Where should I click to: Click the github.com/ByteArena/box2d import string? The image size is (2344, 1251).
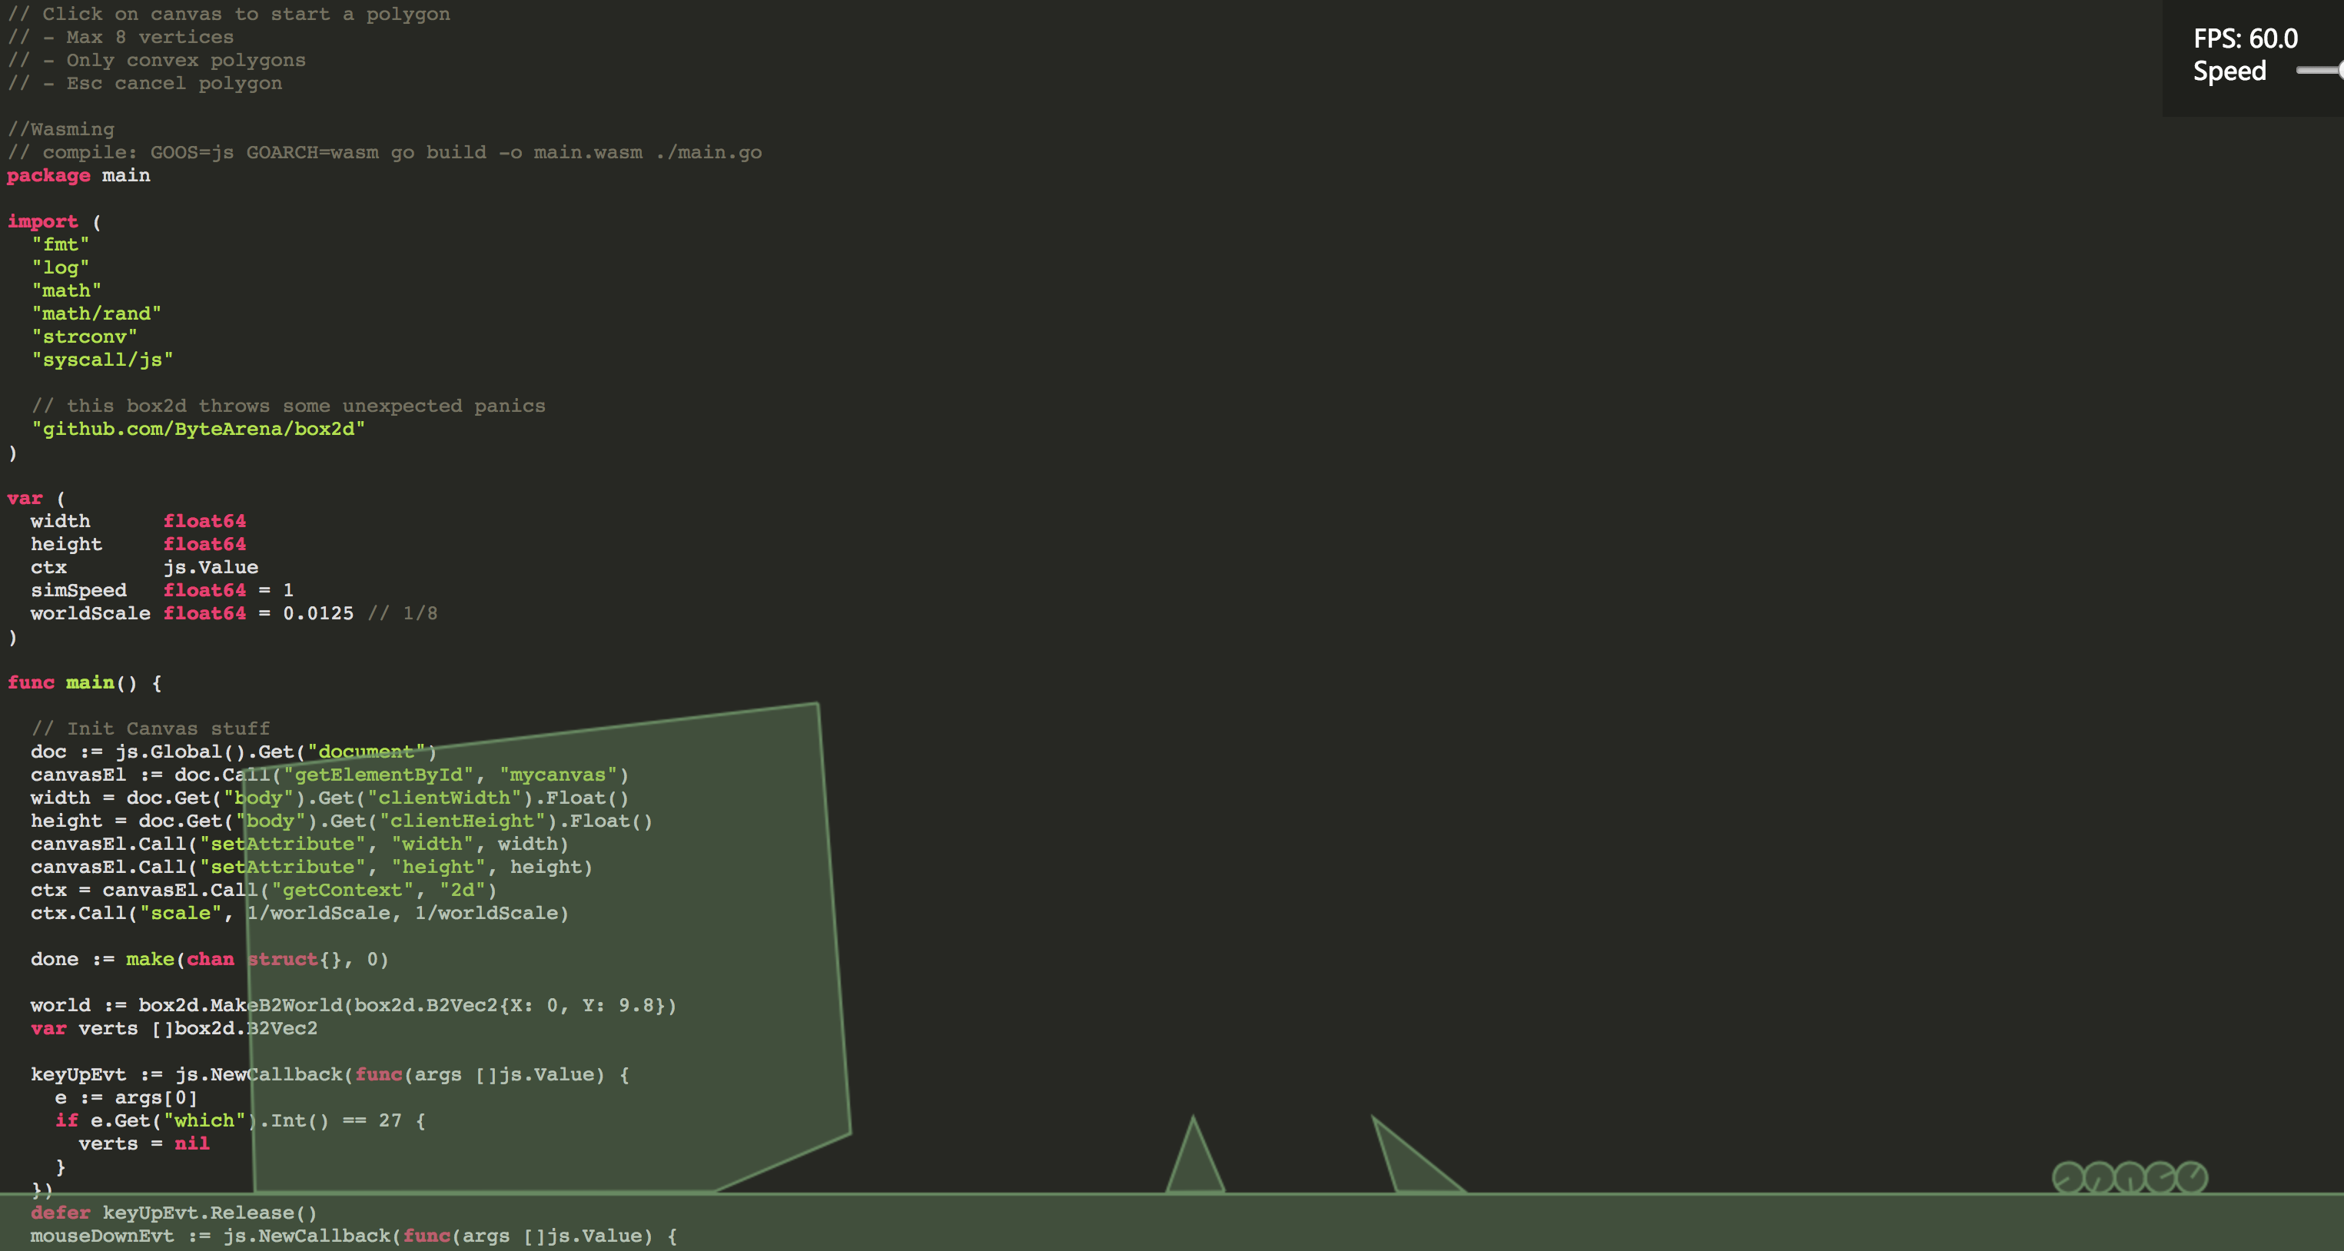click(198, 429)
